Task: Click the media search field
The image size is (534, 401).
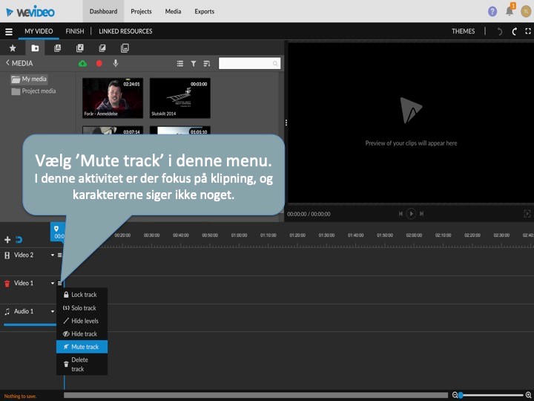Action: (x=250, y=63)
